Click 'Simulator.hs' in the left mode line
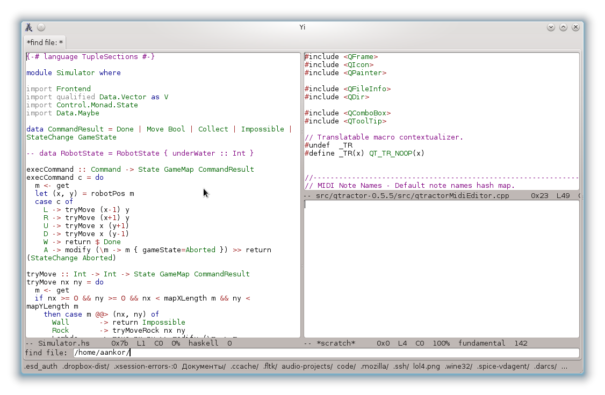This screenshot has height=395, width=605. [x=63, y=343]
